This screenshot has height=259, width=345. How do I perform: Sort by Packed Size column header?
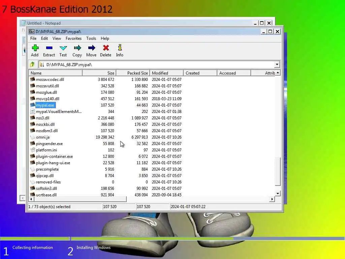pos(133,73)
